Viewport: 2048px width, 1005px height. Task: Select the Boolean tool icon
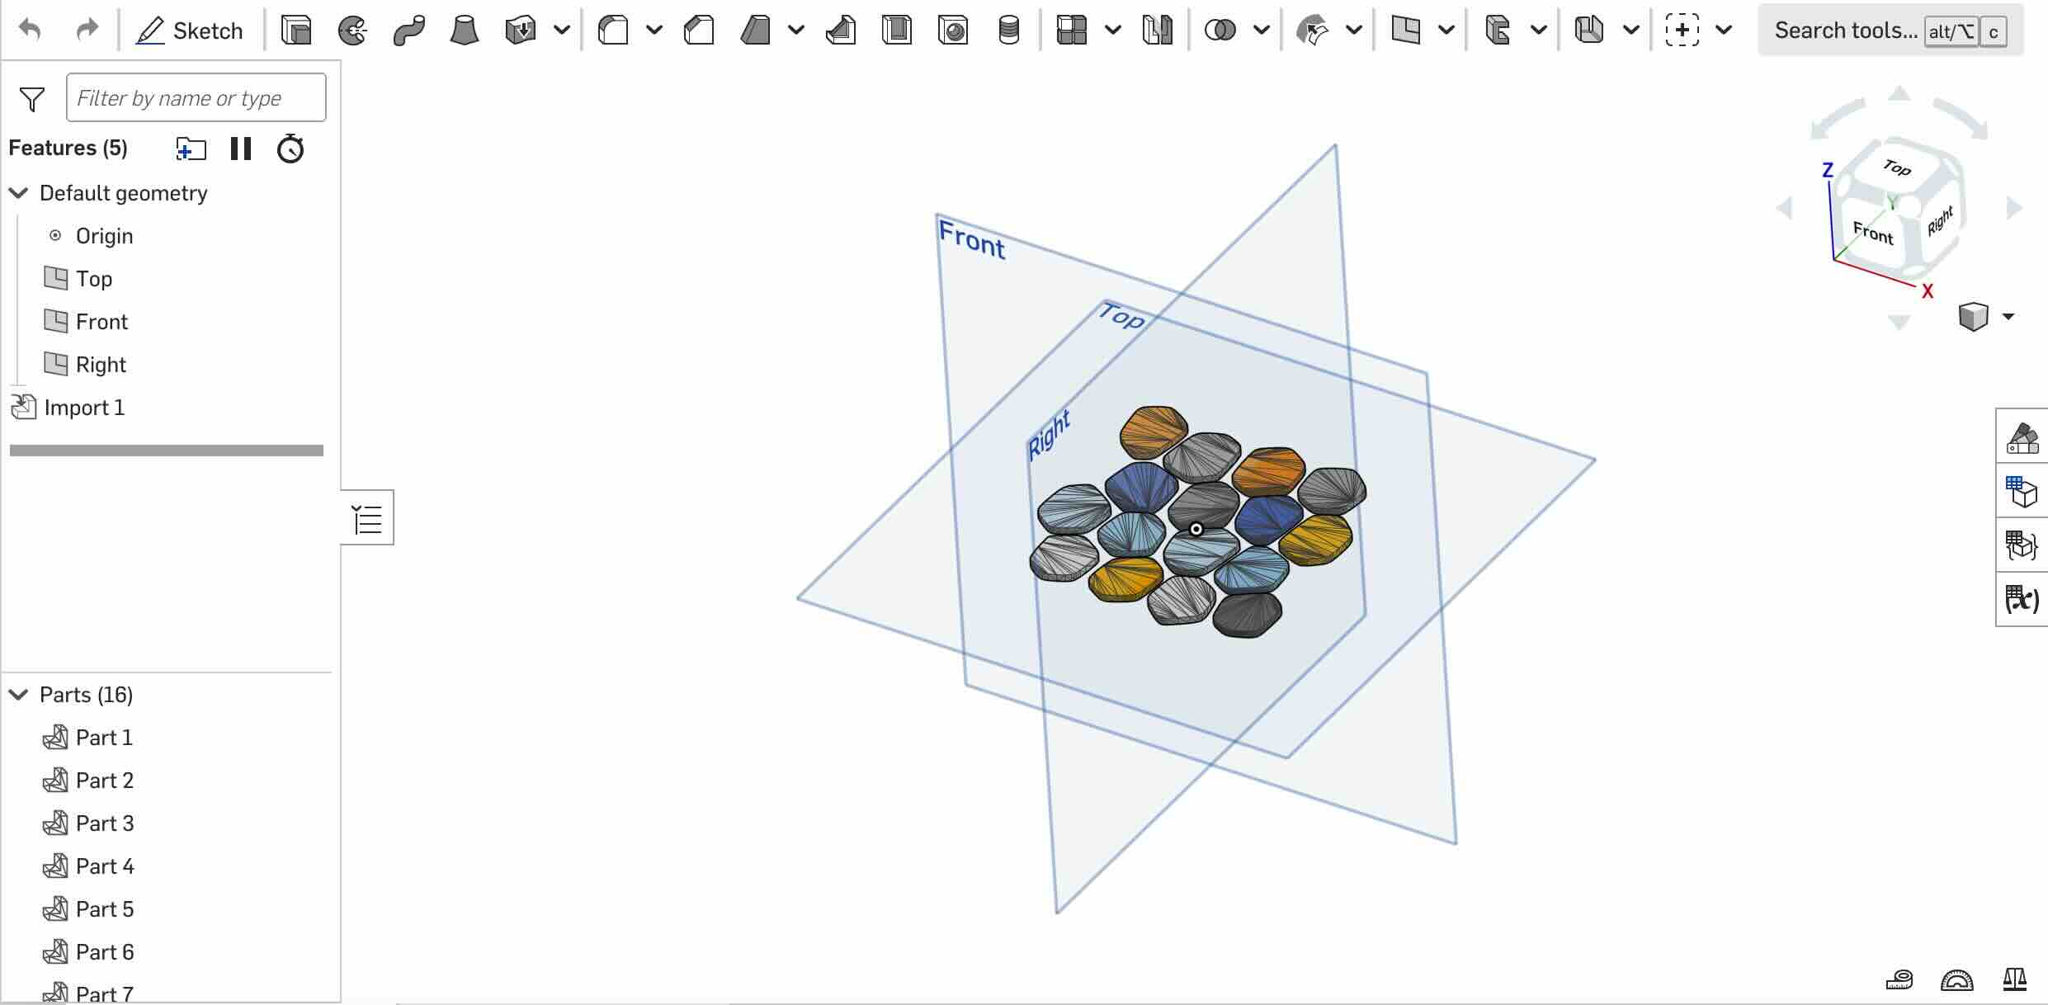coord(1220,31)
